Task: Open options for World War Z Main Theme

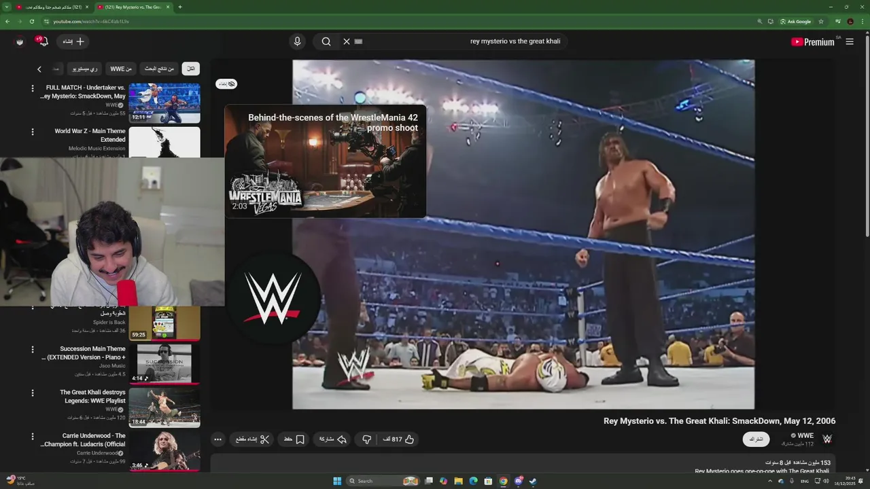Action: tap(32, 132)
